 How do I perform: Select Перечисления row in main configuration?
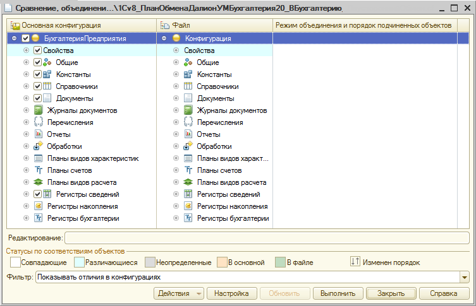tap(82, 122)
